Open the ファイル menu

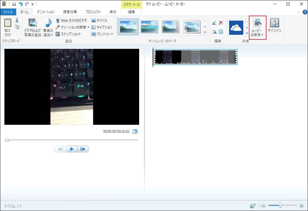coord(8,12)
